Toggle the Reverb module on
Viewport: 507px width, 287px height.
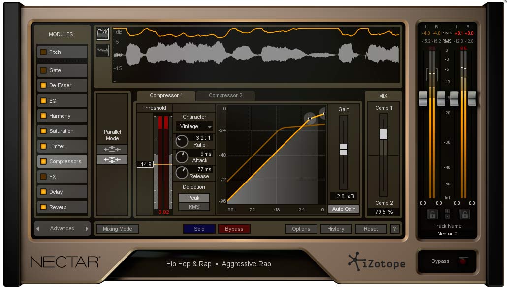point(44,207)
